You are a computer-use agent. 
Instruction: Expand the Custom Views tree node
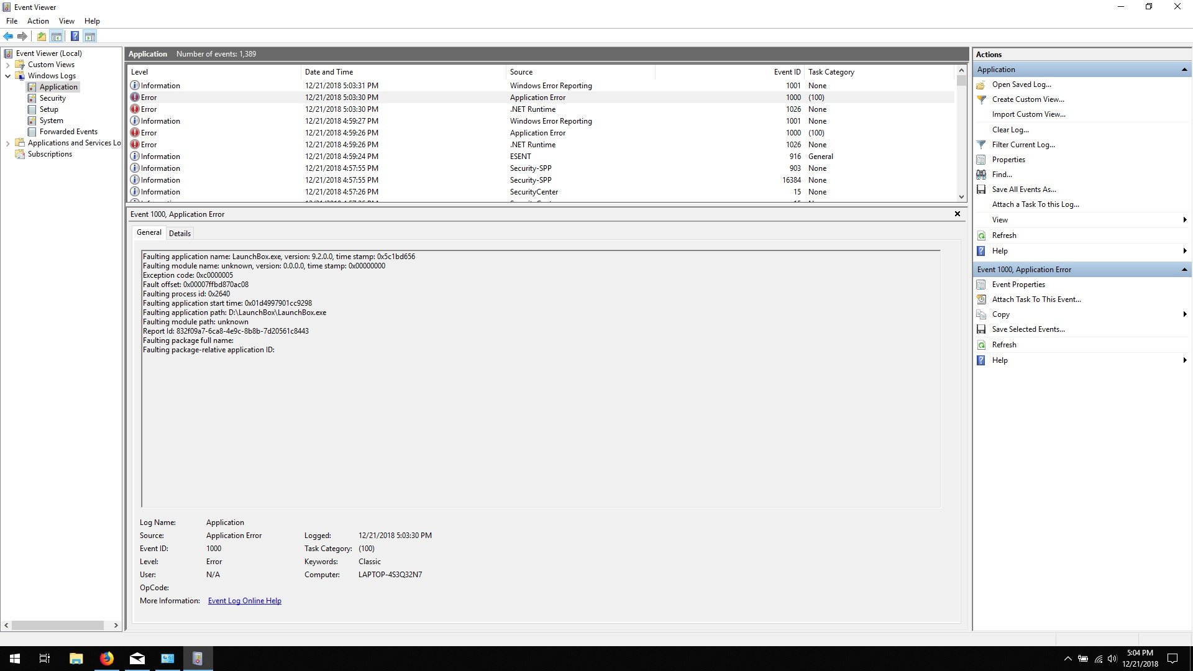click(7, 65)
